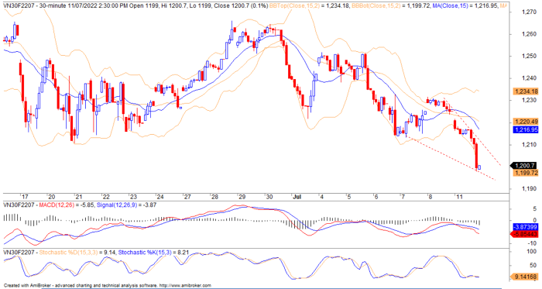Click date label 29 on time axis
542x289 pixels.
[242, 197]
